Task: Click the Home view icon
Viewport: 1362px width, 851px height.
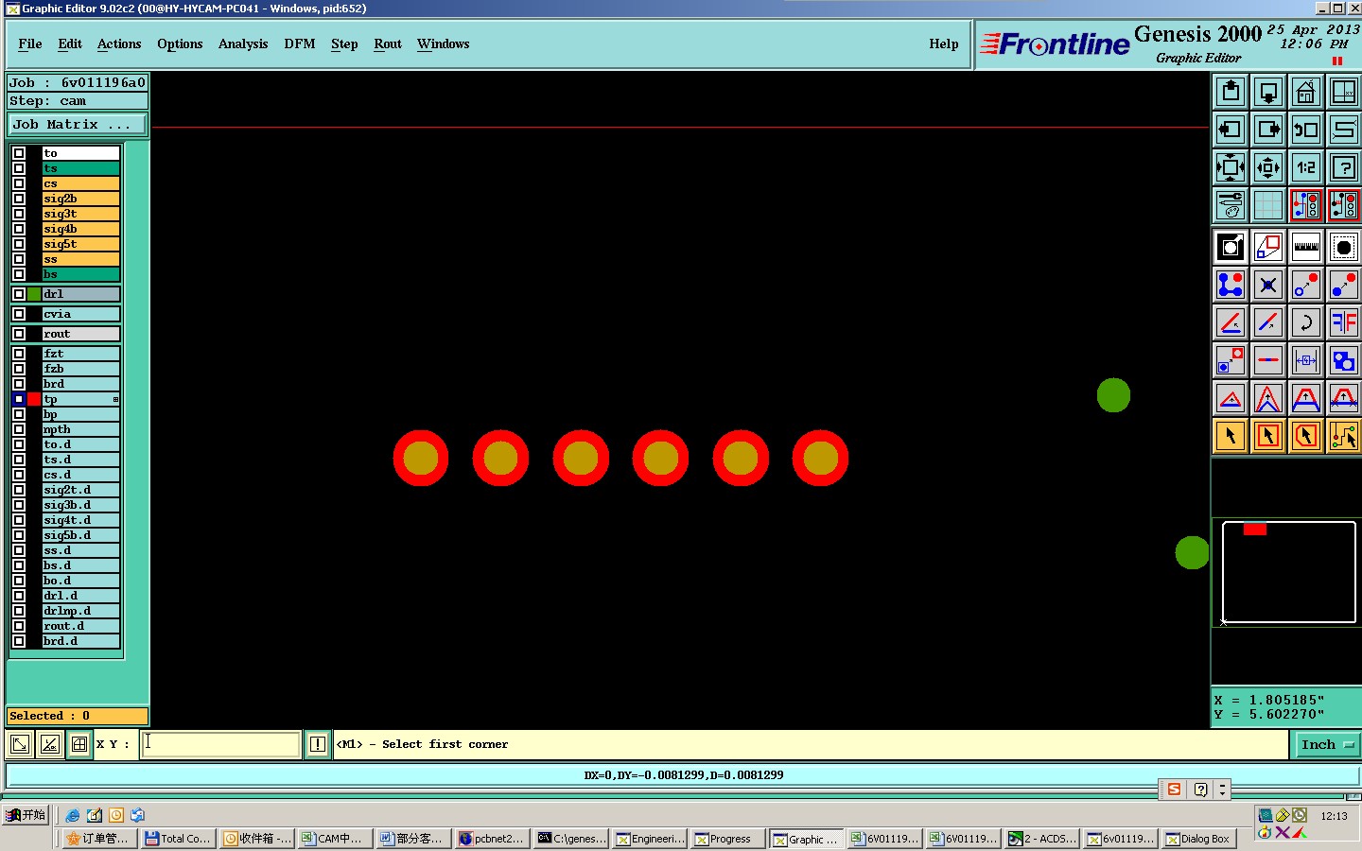Action: (1305, 92)
